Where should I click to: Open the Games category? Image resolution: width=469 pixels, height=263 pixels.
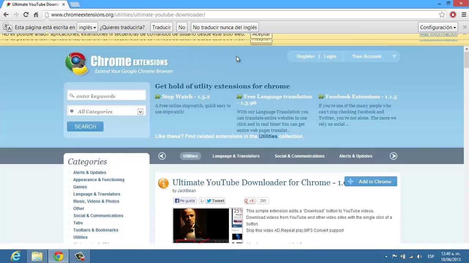[x=80, y=187]
